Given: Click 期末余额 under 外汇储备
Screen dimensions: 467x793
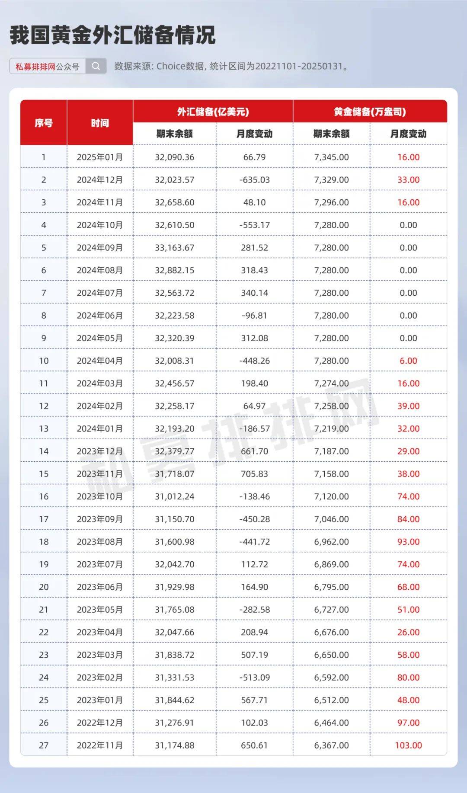Looking at the screenshot, I should pos(175,134).
